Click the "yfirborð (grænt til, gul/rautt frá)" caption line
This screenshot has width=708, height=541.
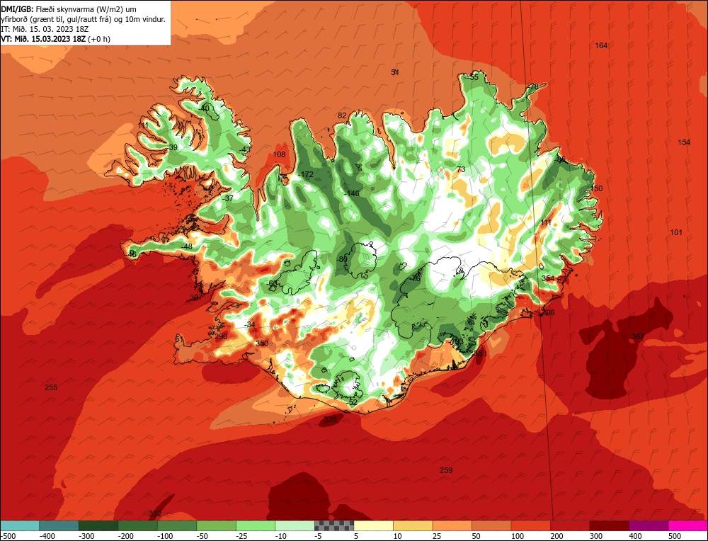83,19
